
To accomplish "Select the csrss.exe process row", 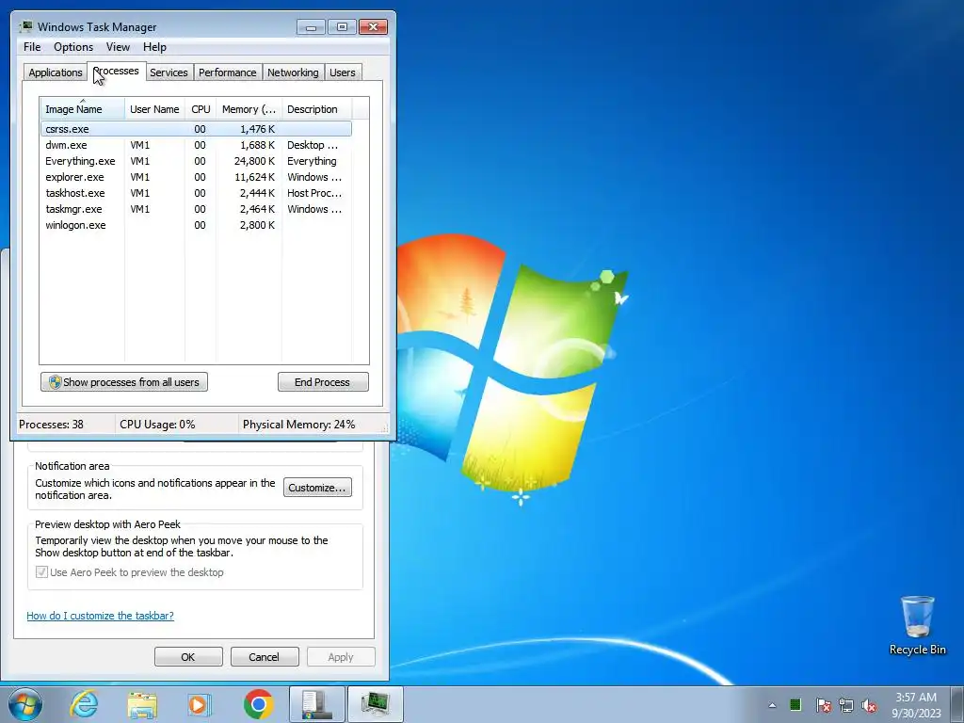I will click(196, 129).
